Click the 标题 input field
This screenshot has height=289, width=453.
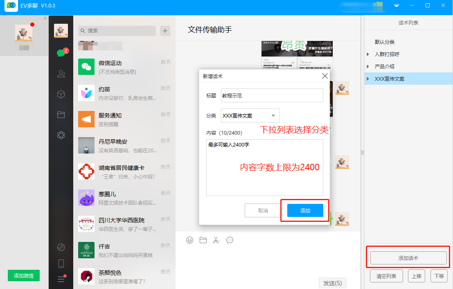click(x=271, y=95)
